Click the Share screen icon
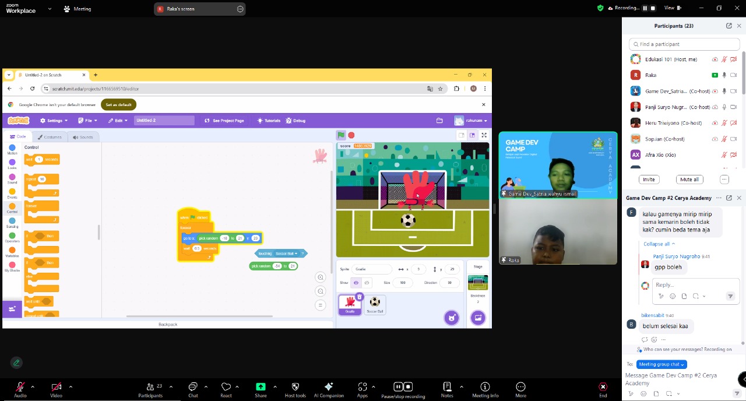 pos(261,387)
